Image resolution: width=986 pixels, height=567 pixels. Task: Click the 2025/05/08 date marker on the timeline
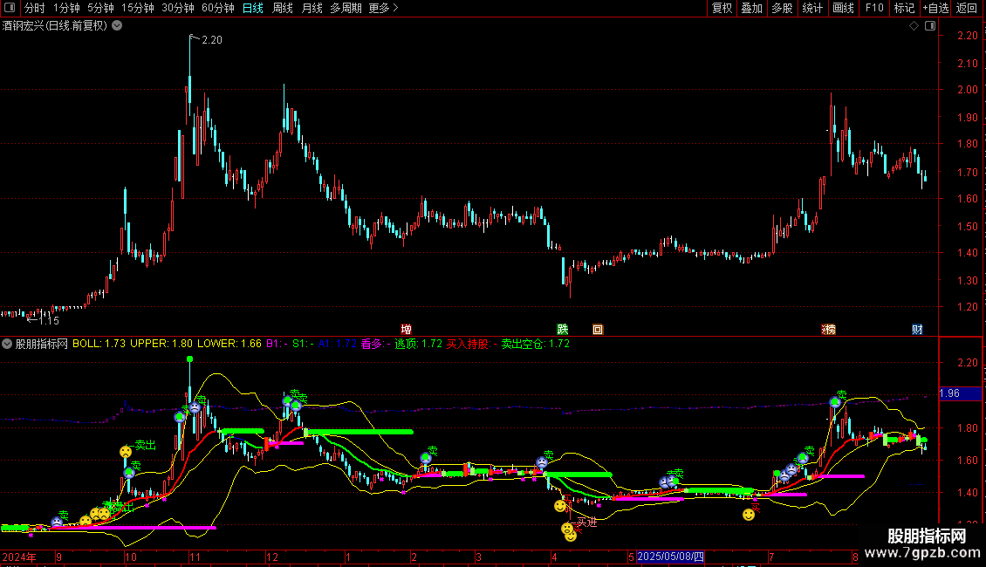670,557
